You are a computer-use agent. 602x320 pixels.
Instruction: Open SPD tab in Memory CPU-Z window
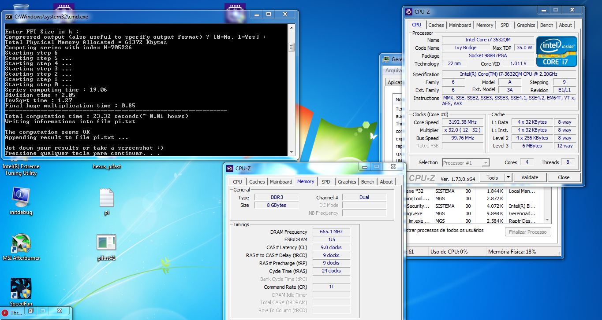(325, 182)
